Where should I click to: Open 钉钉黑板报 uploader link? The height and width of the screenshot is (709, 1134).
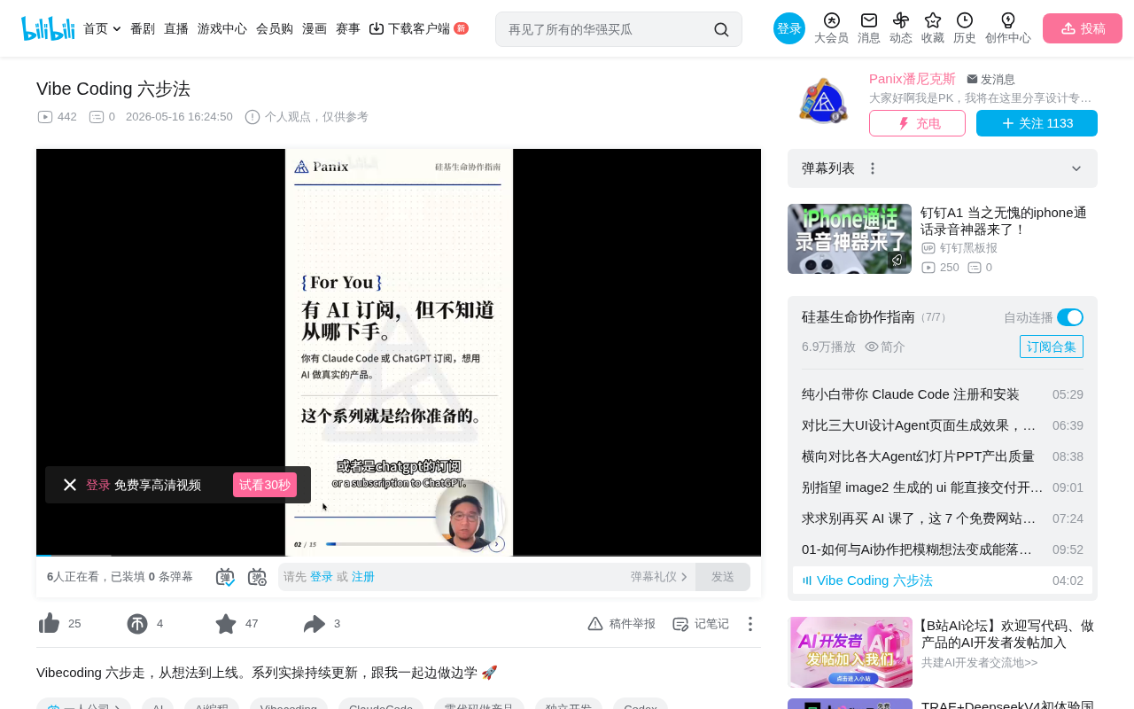[x=959, y=248]
